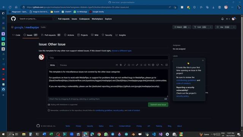The width and height of the screenshot is (243, 137).
Task: Open the Security tab
Action: [107, 35]
